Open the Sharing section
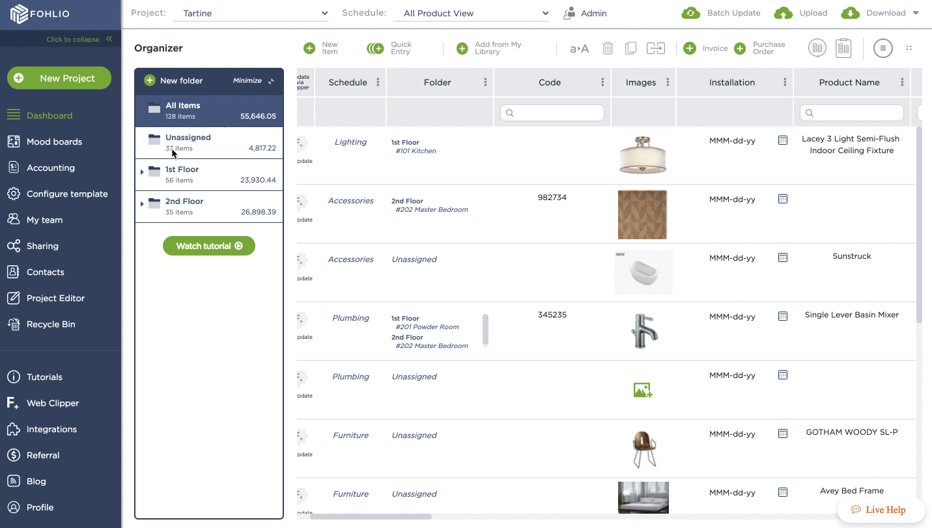The image size is (932, 528). pyautogui.click(x=42, y=246)
